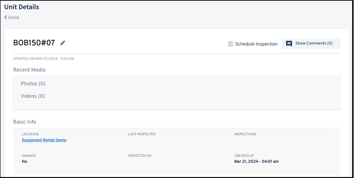This screenshot has width=354, height=178.
Task: Click the comment bubble icon
Action: (x=289, y=44)
